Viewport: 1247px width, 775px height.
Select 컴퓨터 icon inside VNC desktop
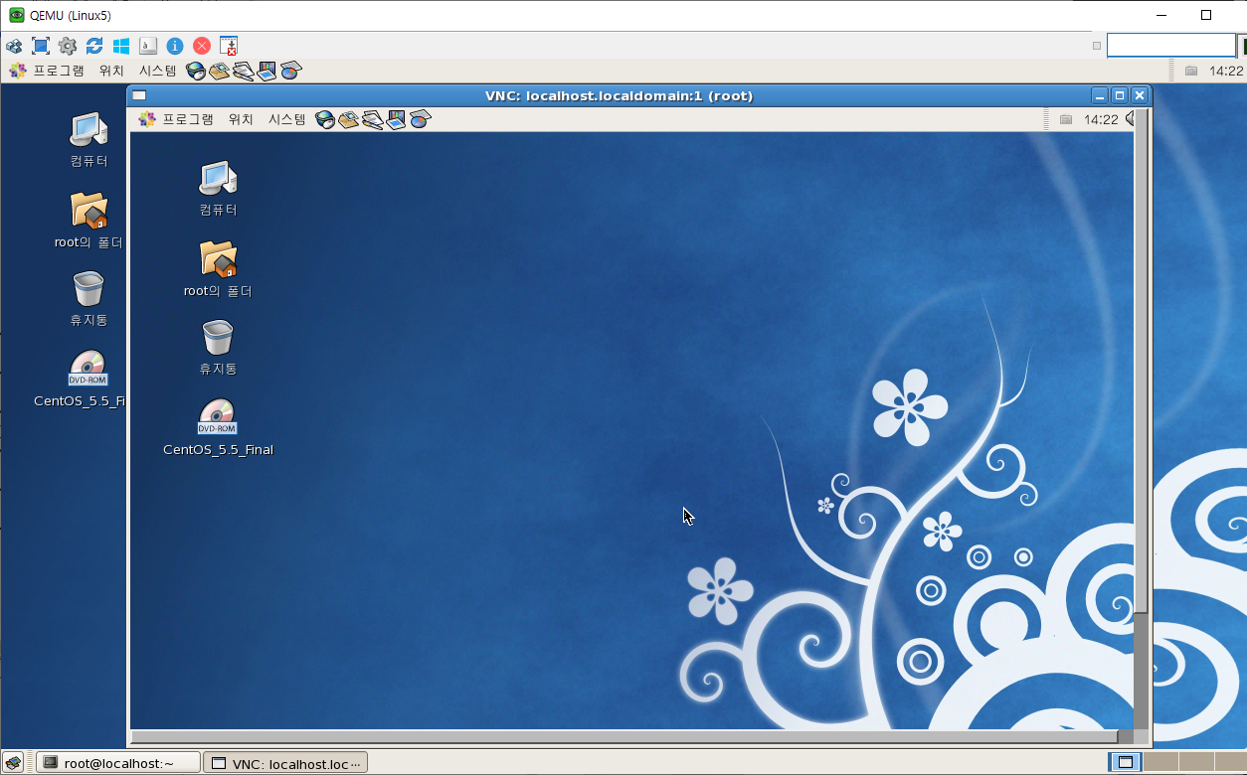(218, 188)
